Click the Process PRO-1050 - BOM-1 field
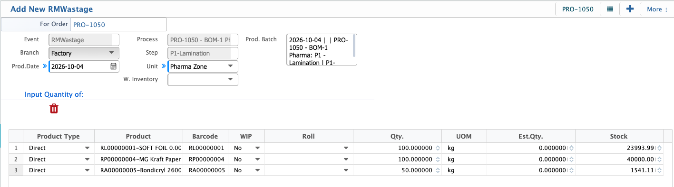The image size is (674, 187). click(x=203, y=40)
